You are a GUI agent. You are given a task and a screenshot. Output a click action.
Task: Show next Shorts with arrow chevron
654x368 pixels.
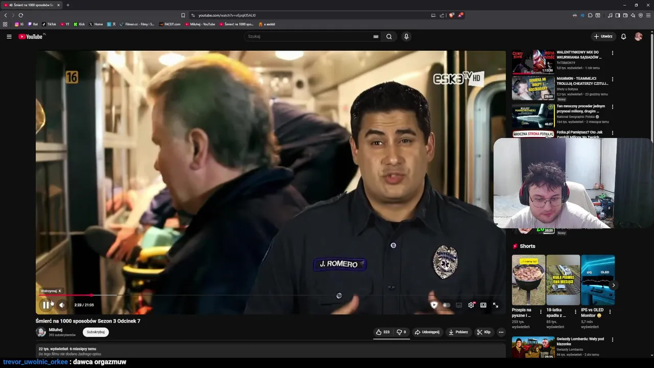tap(614, 285)
